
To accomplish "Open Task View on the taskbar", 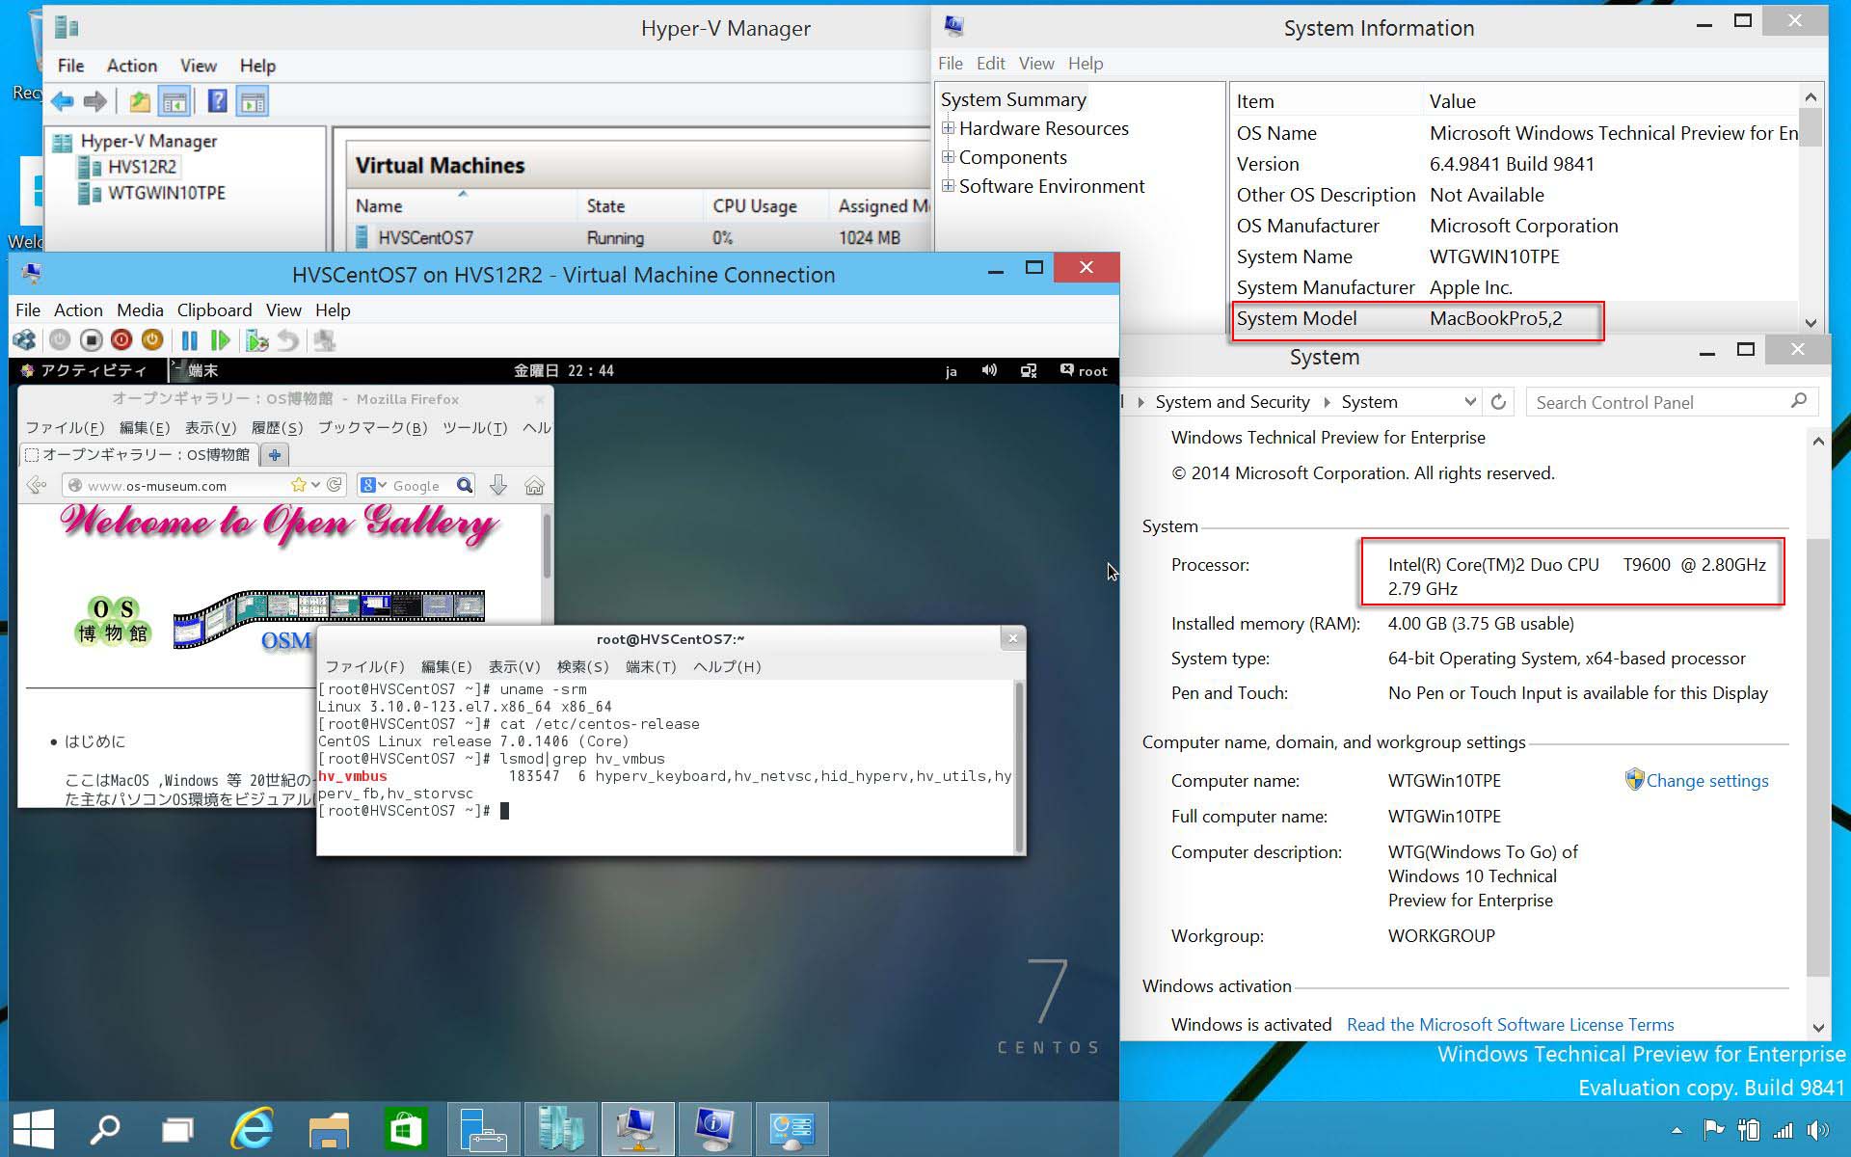I will pyautogui.click(x=177, y=1129).
